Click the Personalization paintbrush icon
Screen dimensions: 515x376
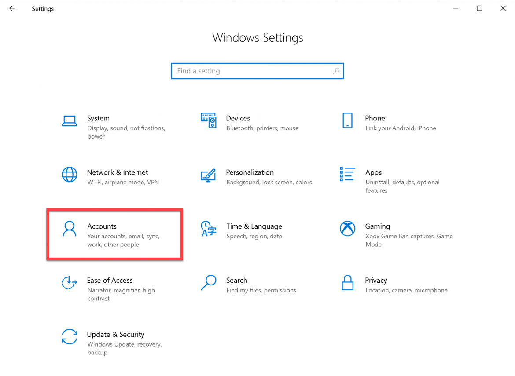pyautogui.click(x=208, y=175)
